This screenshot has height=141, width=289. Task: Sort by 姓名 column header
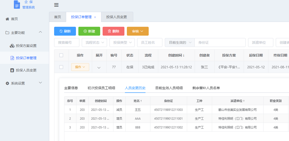[x=138, y=101]
